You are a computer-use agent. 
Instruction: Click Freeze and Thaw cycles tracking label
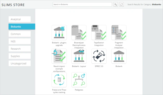pos(59,91)
